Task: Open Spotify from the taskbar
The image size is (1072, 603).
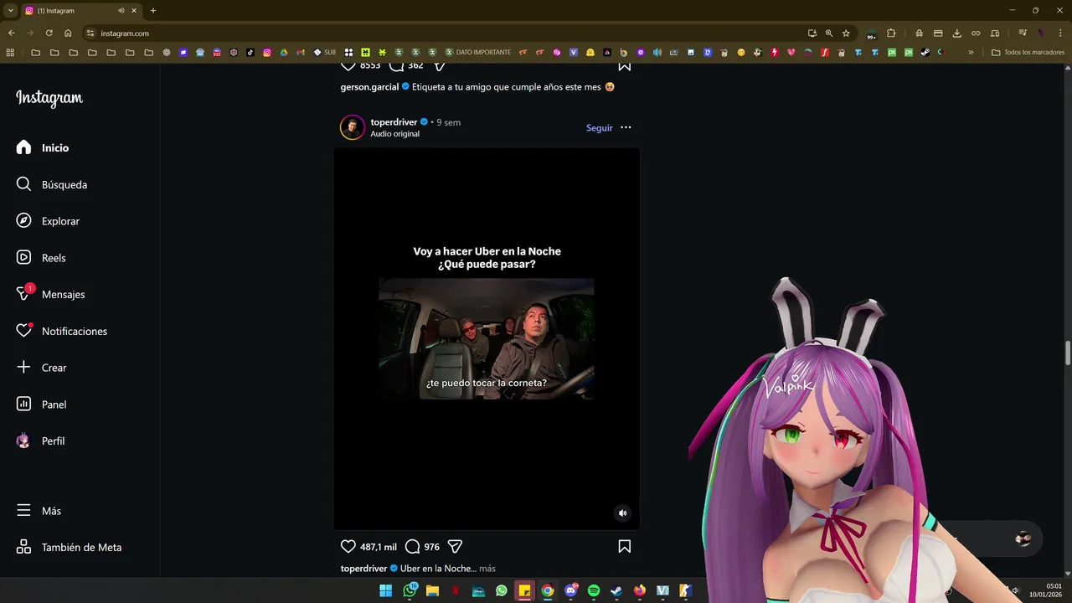Action: [x=594, y=590]
